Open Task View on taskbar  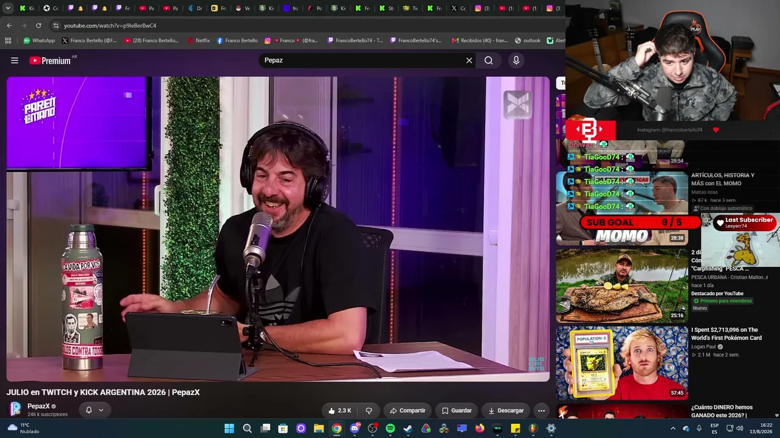pyautogui.click(x=265, y=428)
